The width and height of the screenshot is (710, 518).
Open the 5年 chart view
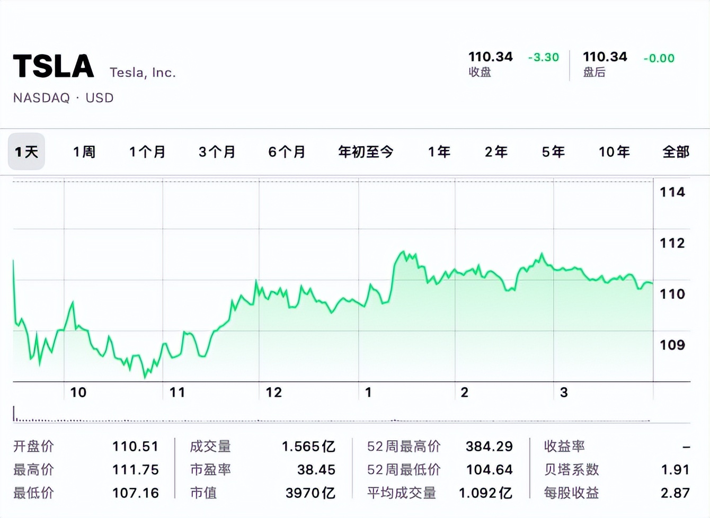(553, 151)
